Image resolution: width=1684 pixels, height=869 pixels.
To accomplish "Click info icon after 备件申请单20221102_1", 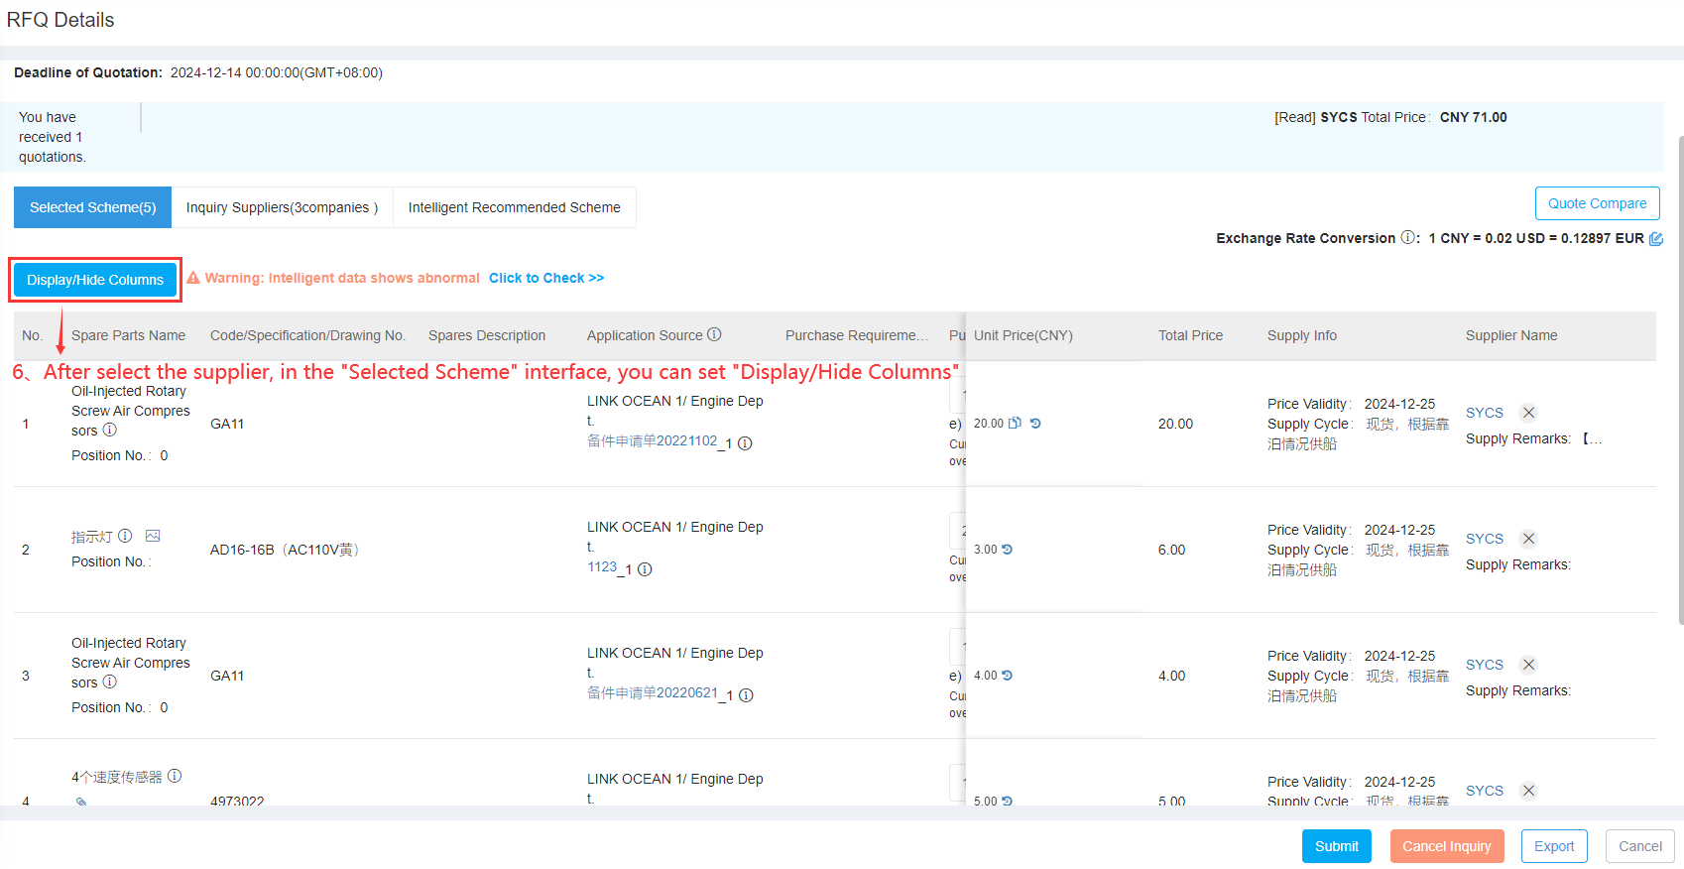I will click(x=745, y=443).
